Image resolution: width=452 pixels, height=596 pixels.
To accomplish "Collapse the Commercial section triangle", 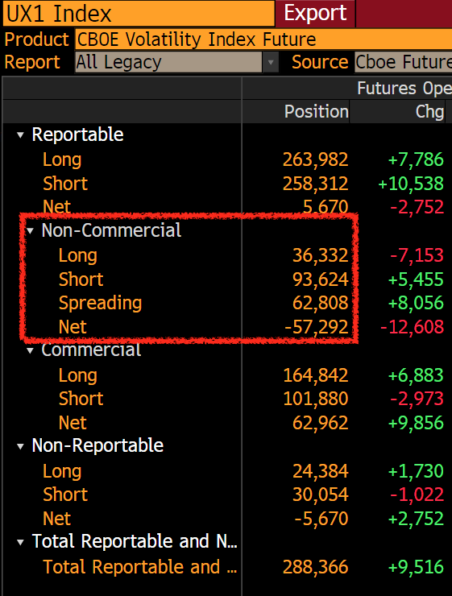I will pos(30,351).
